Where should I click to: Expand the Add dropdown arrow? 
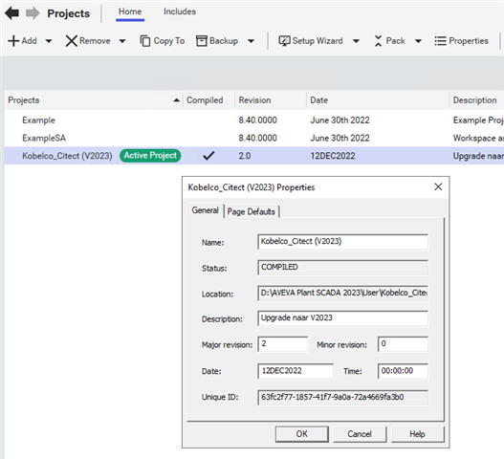(x=49, y=41)
